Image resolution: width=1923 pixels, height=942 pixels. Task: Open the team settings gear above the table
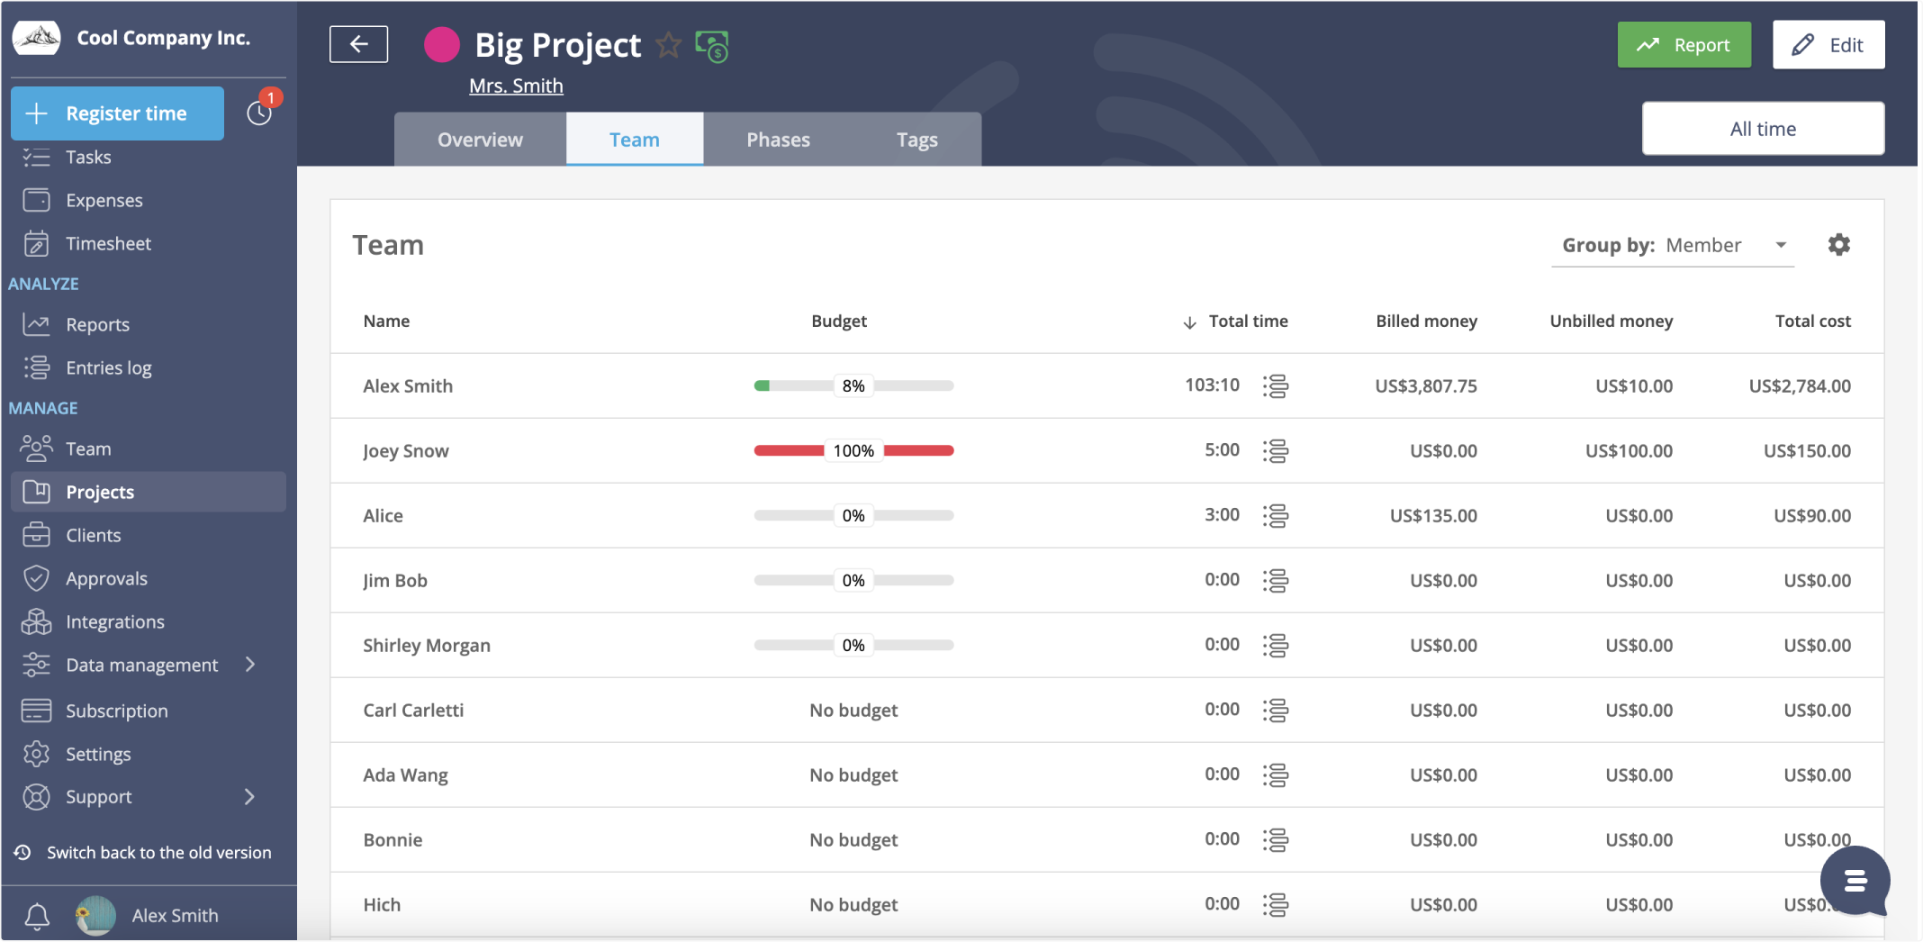[1839, 244]
